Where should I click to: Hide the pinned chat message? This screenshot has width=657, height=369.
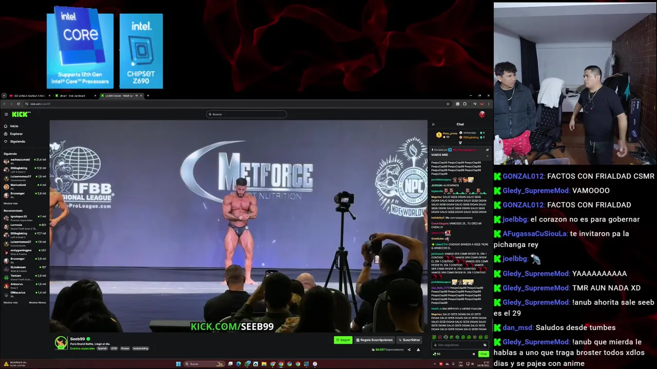[x=488, y=150]
